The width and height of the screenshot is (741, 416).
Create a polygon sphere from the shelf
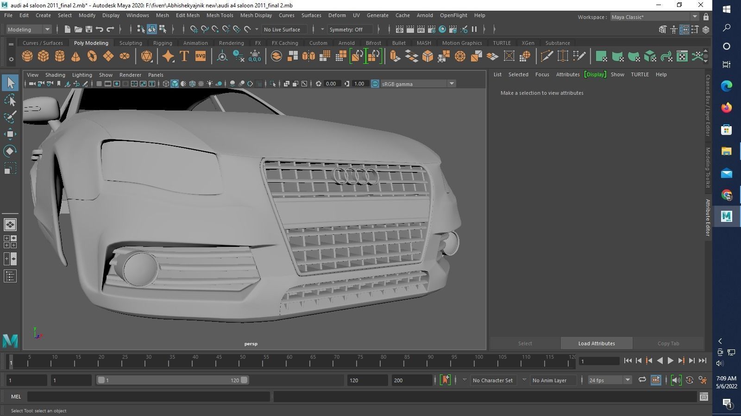tap(27, 56)
